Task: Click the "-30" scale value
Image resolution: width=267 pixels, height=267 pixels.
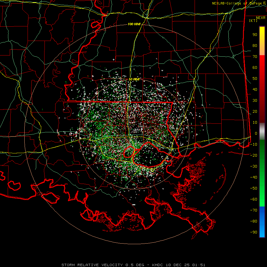Action: (254, 166)
